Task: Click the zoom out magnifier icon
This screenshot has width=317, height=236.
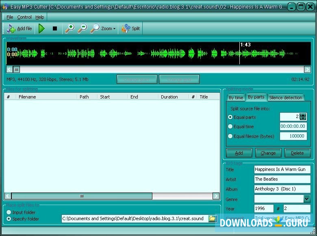Action: pos(82,28)
